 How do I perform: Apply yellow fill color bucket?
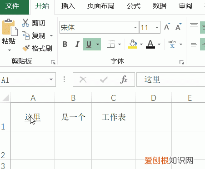(x=133, y=44)
